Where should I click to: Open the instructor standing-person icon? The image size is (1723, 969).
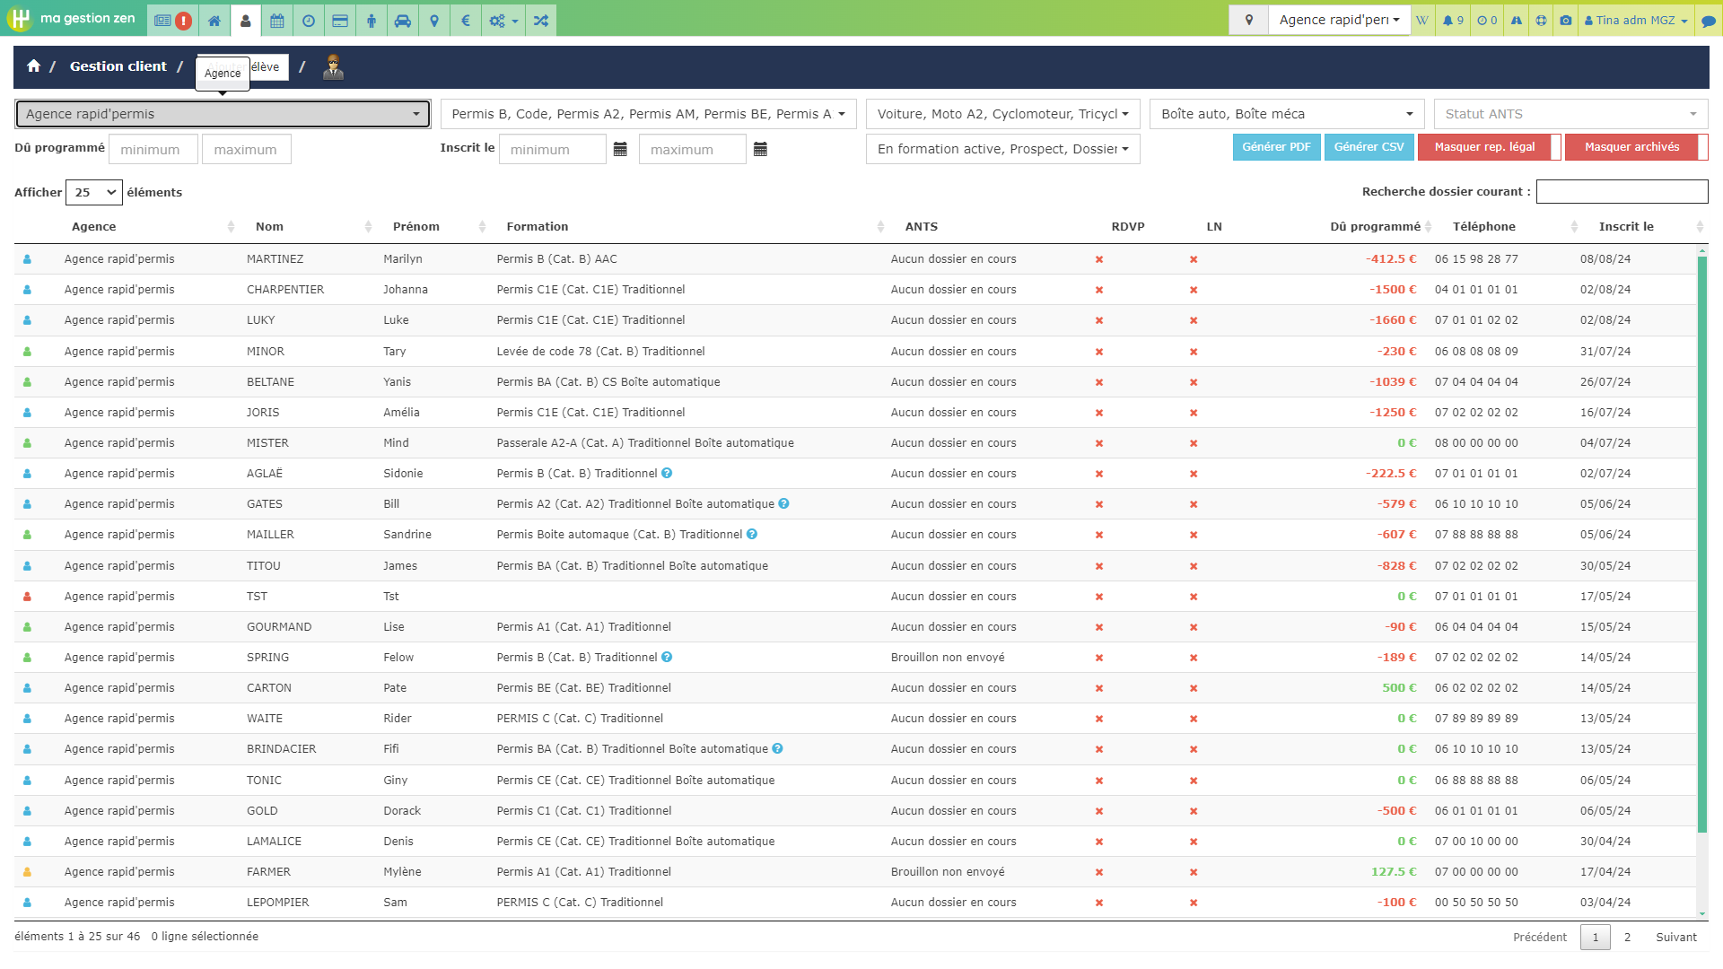[372, 20]
